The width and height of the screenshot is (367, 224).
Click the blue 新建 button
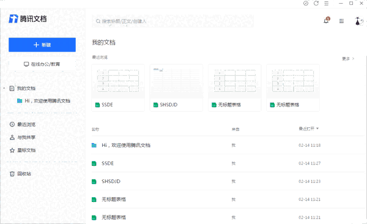[x=42, y=45]
